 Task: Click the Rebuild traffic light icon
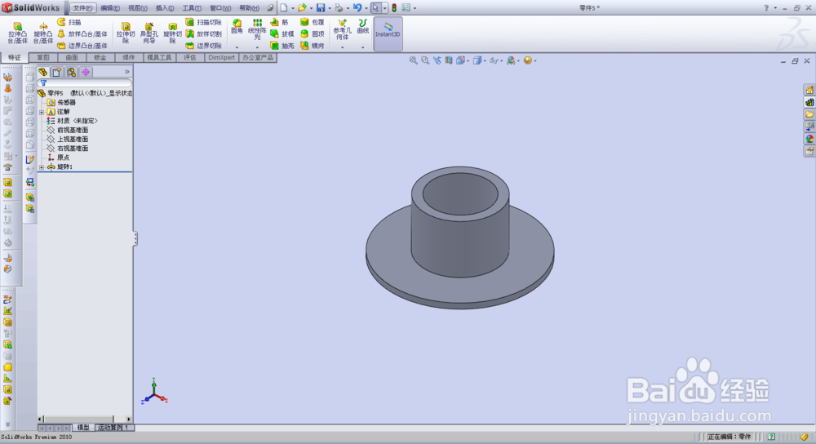[394, 8]
